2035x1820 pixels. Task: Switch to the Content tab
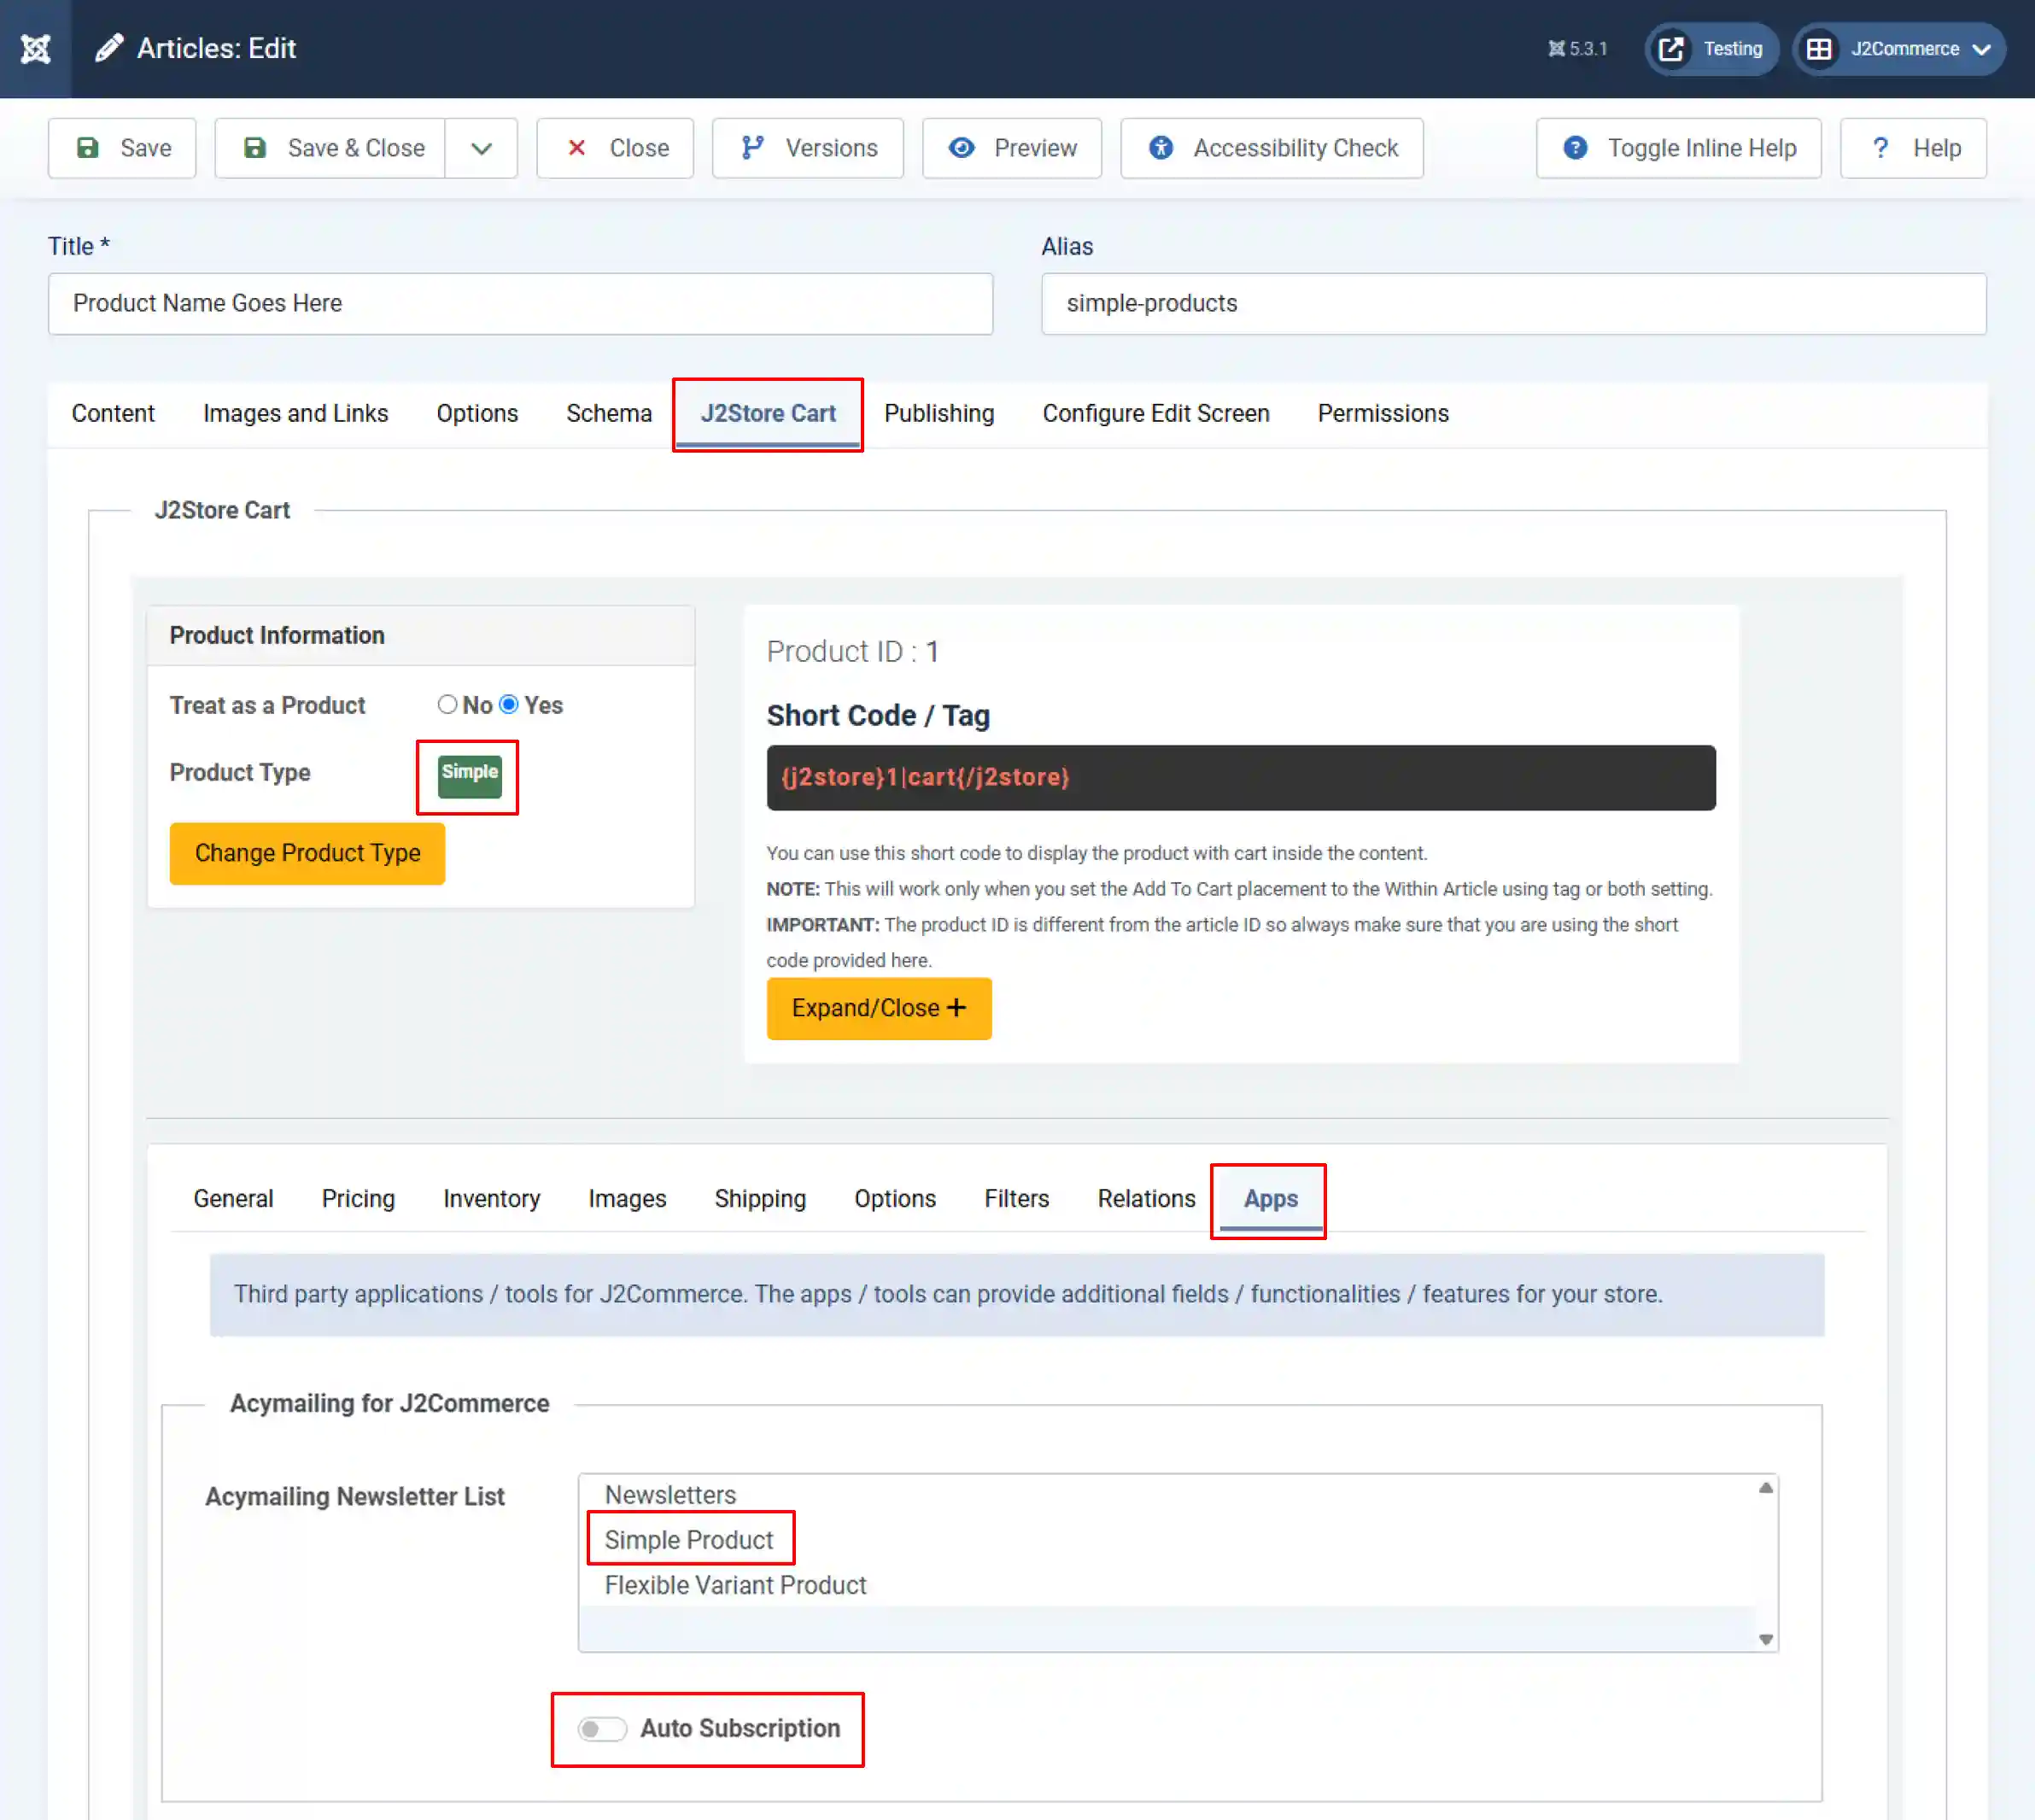point(113,413)
